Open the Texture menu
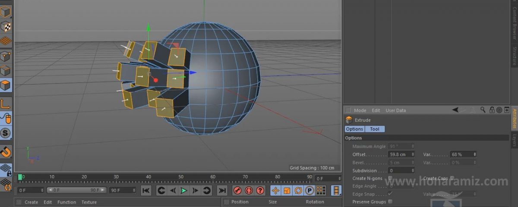Viewport: 518px width, 207px height. [89, 202]
